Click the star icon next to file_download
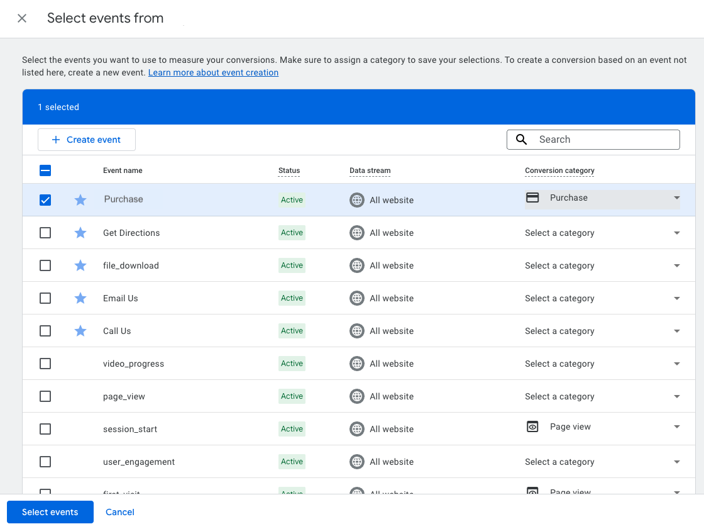 (80, 265)
